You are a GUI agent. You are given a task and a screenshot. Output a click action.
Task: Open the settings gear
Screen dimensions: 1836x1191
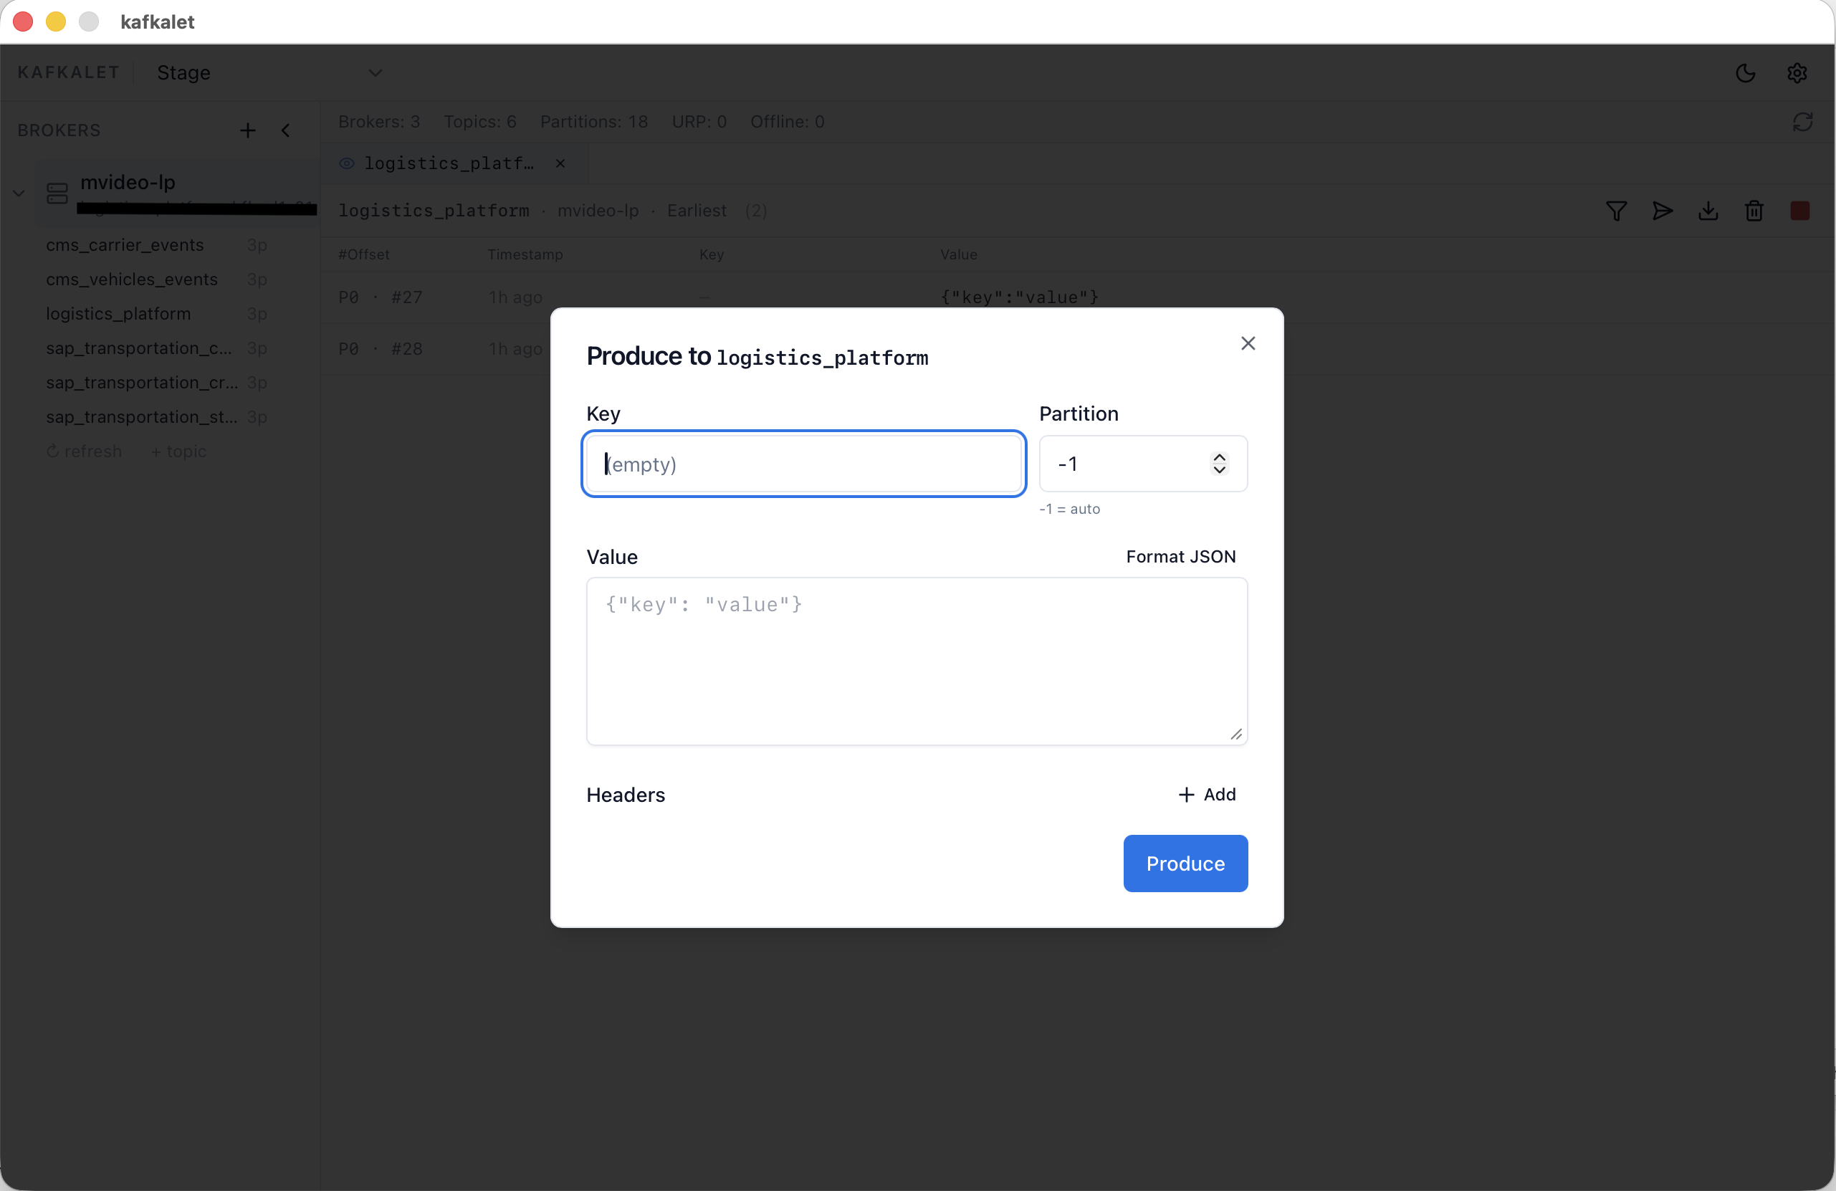1797,72
